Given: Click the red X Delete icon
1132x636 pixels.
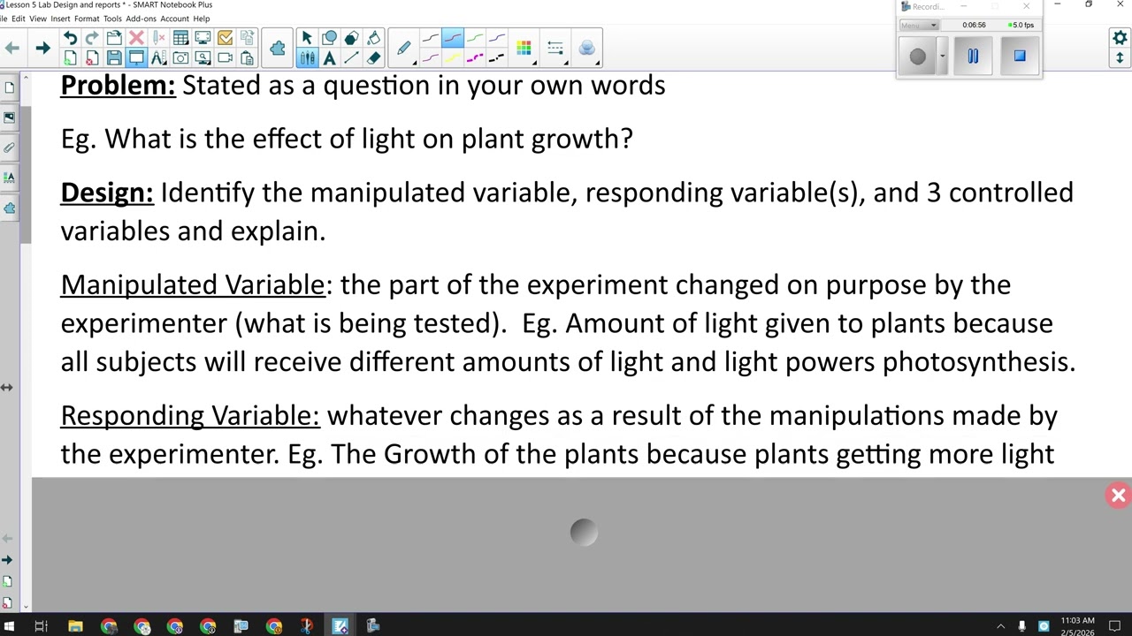Looking at the screenshot, I should pos(136,38).
